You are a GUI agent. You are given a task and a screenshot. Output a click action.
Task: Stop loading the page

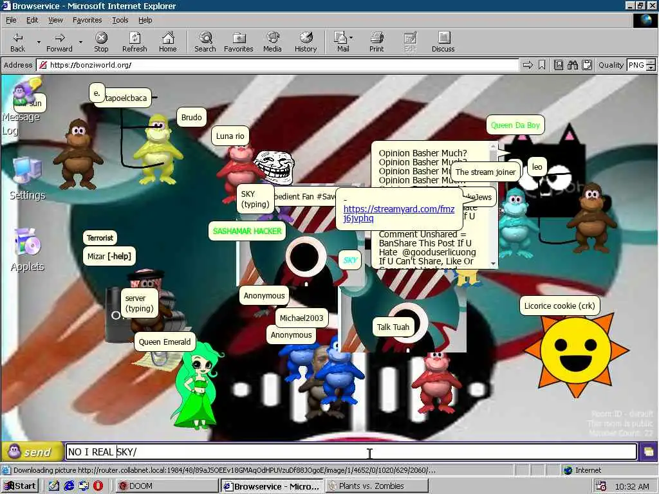(x=101, y=42)
